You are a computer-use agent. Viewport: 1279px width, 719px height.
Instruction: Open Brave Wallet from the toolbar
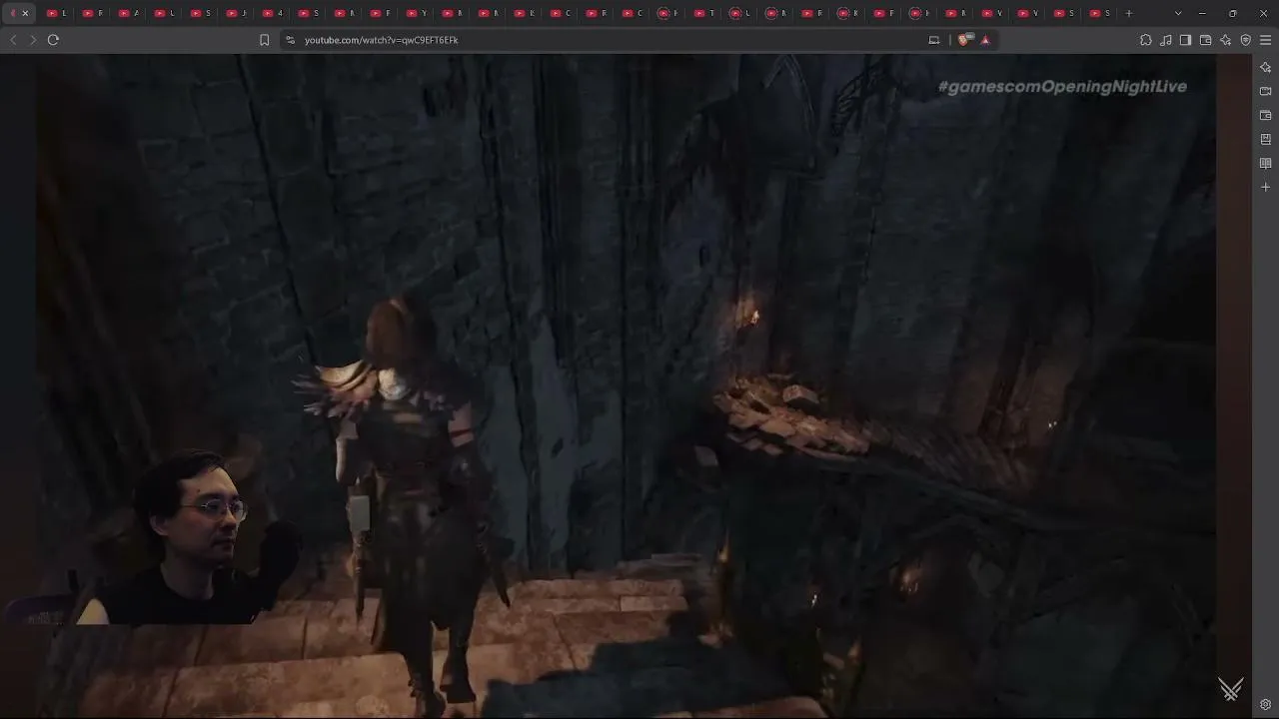1205,40
